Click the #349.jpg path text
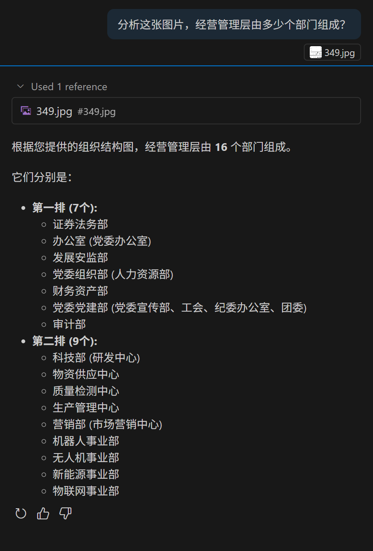This screenshot has height=551, width=373. (97, 112)
